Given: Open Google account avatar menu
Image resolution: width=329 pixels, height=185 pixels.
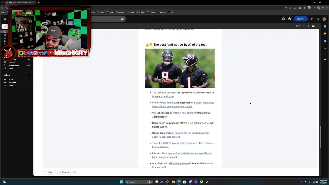Looking at the screenshot, I should (324, 19).
